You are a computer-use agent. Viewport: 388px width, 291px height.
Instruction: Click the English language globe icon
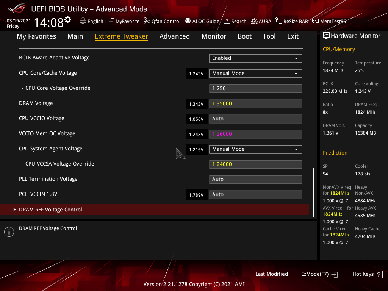click(x=83, y=21)
